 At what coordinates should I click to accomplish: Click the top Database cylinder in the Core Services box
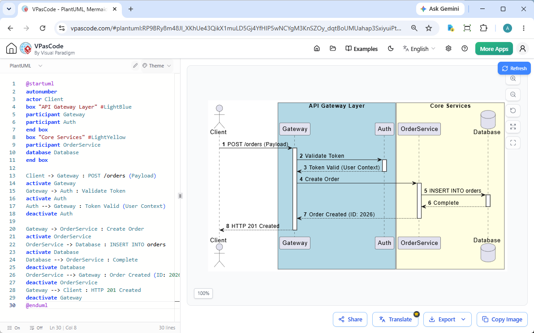click(488, 120)
